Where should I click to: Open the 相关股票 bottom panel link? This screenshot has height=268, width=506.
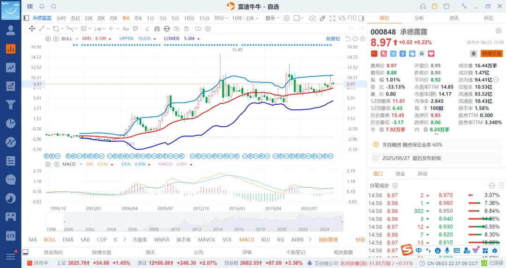point(343,253)
